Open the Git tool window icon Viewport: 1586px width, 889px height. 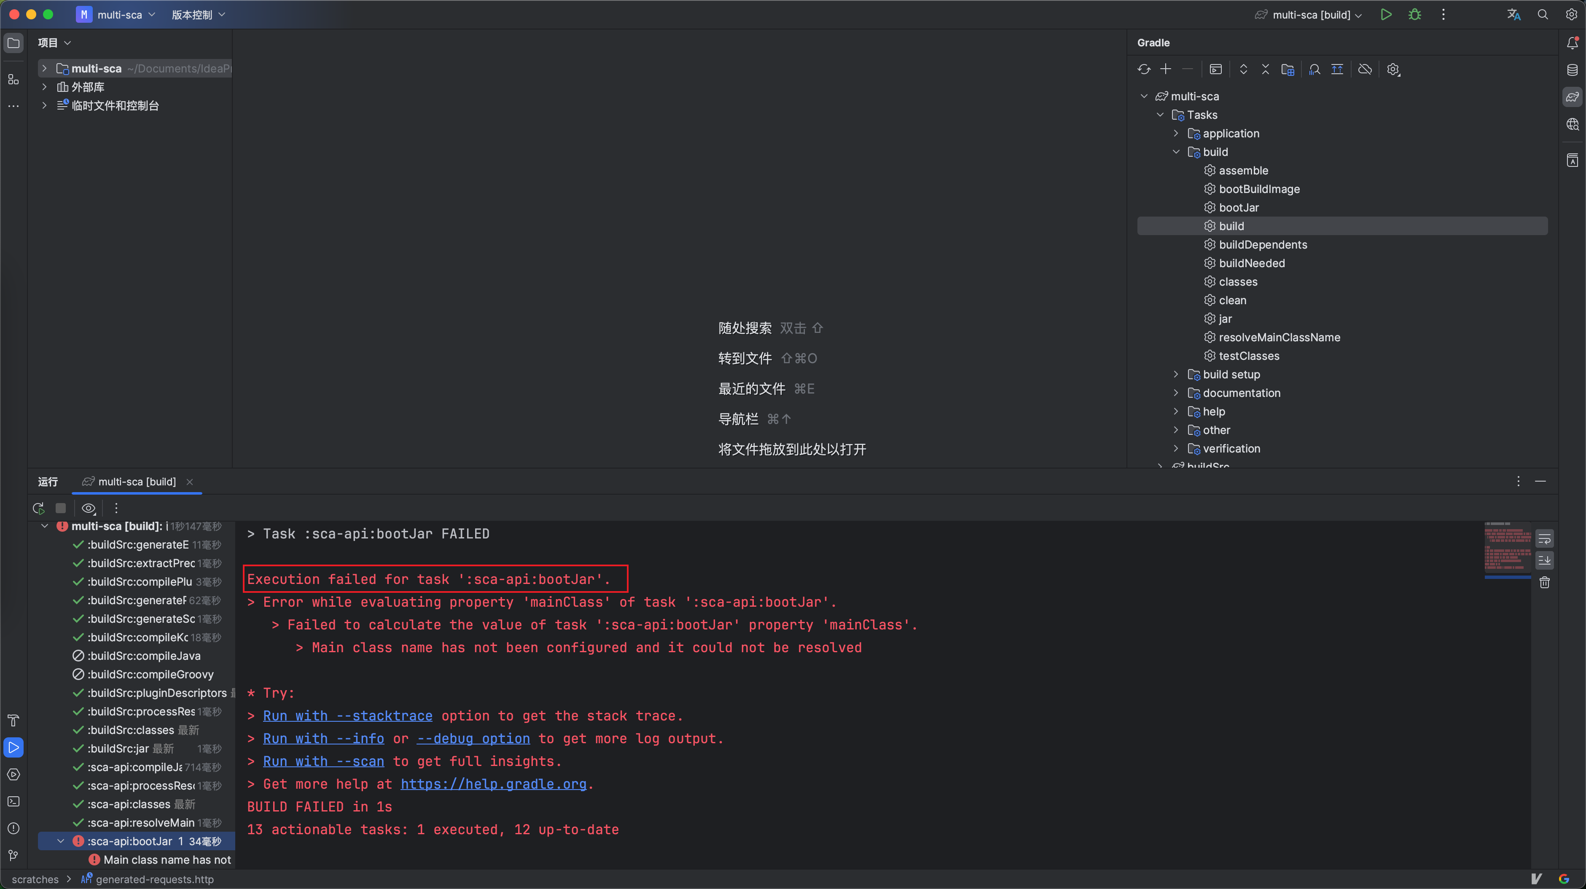click(x=13, y=855)
